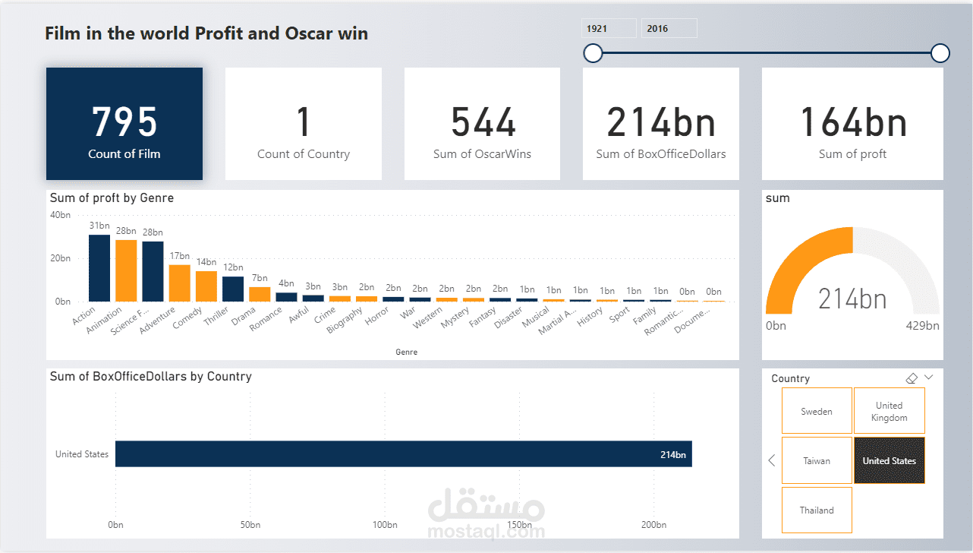
Task: Click the 'Country' slicer header
Action: click(790, 378)
